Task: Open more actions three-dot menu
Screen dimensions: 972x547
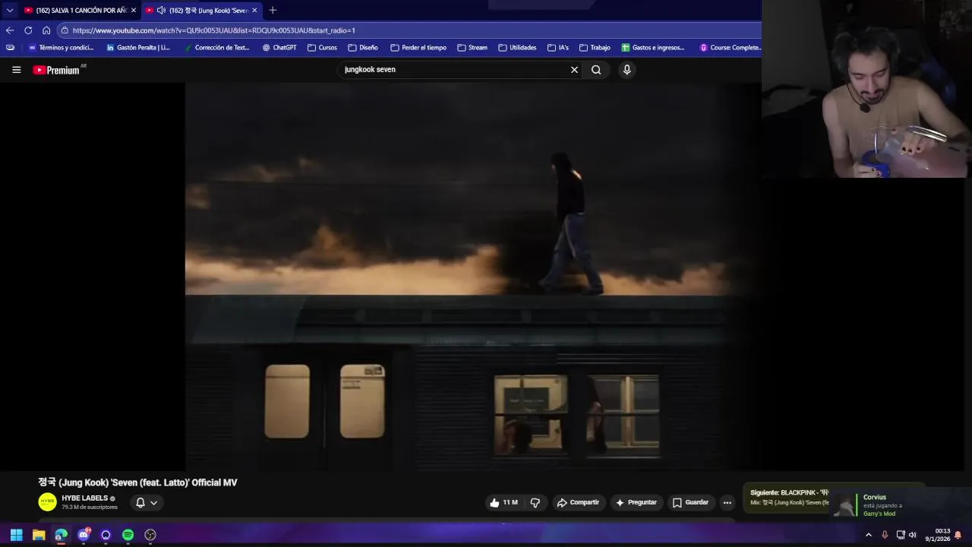Action: 727,503
